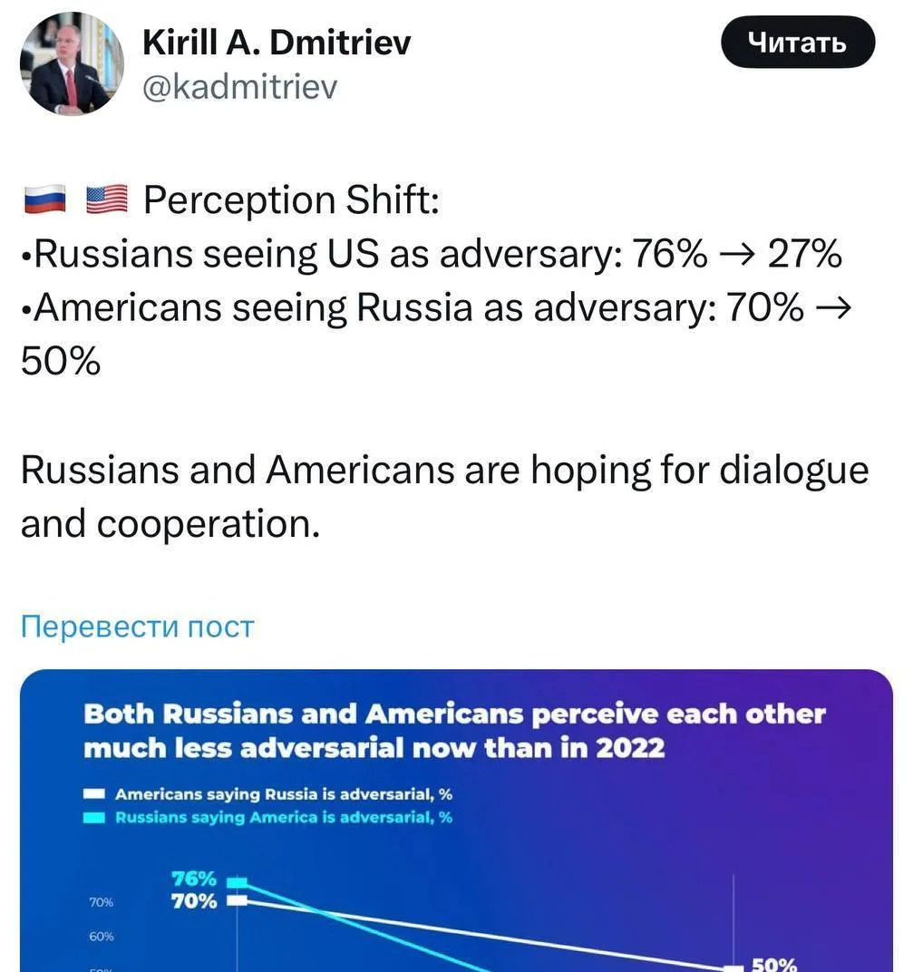This screenshot has width=913, height=972.
Task: Click the 'hoping for dialogue' sentence
Action: (x=444, y=497)
